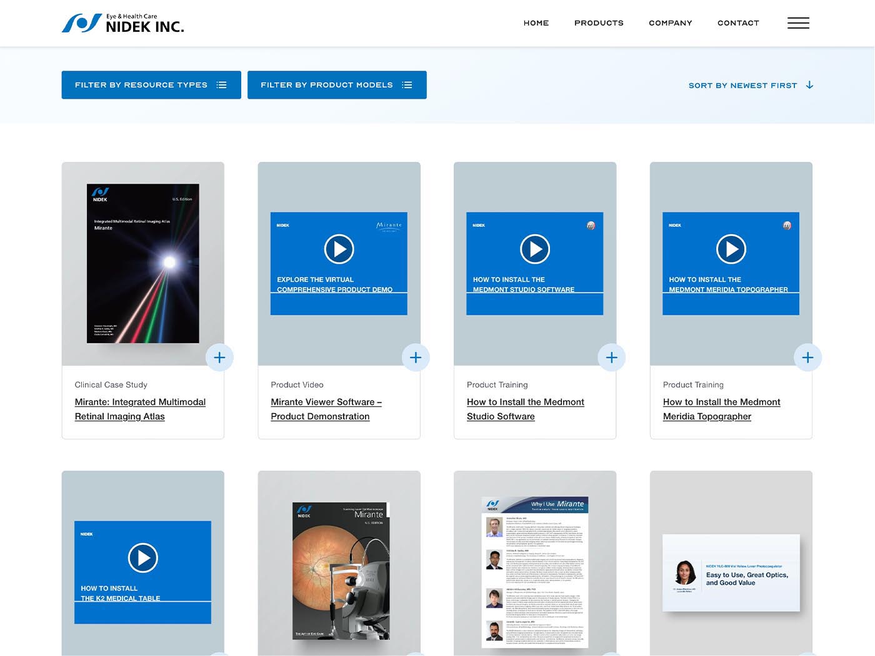This screenshot has width=875, height=656.
Task: Play the Install Medmont Meridia Topographer video
Action: click(x=731, y=249)
